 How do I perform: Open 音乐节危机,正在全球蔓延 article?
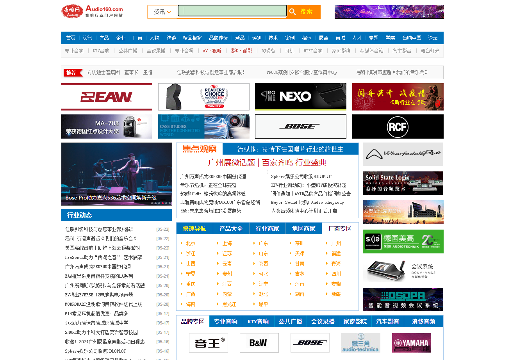coord(208,185)
